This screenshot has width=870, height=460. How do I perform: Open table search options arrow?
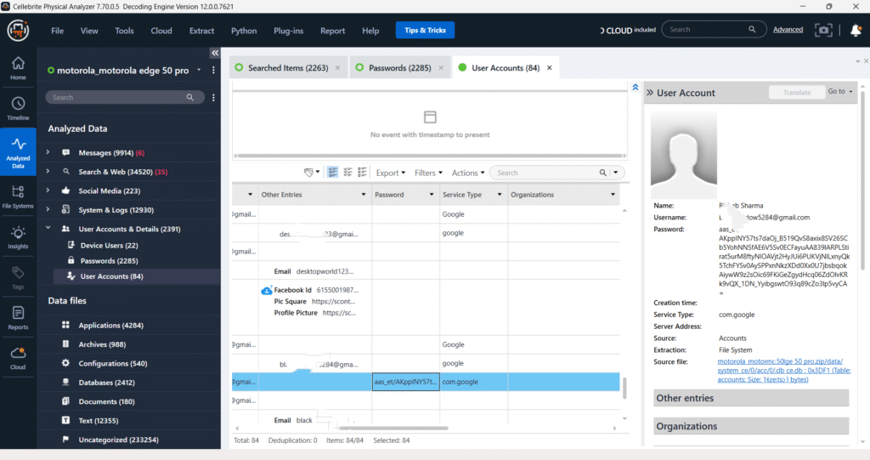(x=615, y=173)
